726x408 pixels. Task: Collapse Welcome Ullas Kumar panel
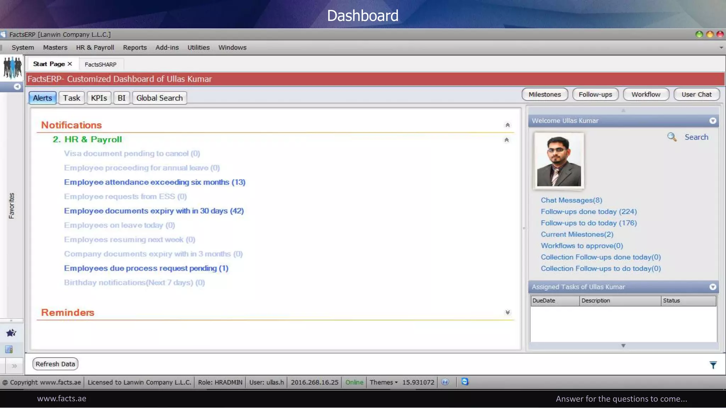coord(713,121)
